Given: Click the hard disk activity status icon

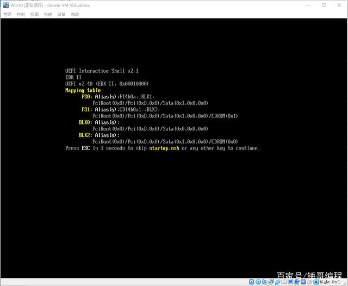Looking at the screenshot, I should (251, 282).
